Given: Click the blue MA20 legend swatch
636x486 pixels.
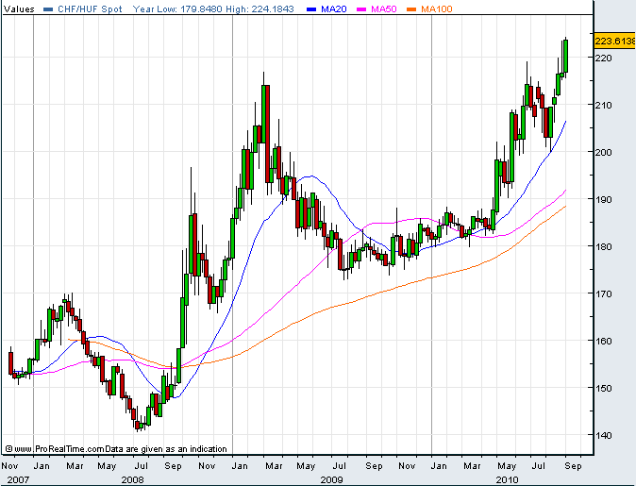Looking at the screenshot, I should tap(311, 9).
